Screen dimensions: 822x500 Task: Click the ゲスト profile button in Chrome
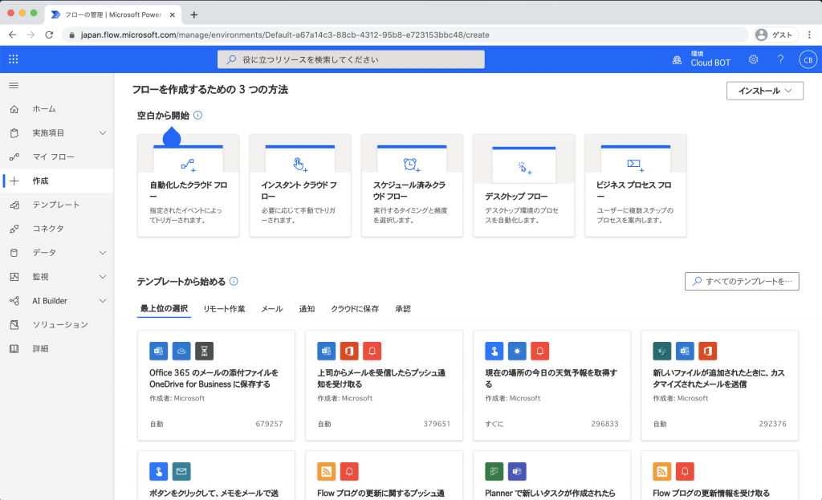click(x=775, y=35)
